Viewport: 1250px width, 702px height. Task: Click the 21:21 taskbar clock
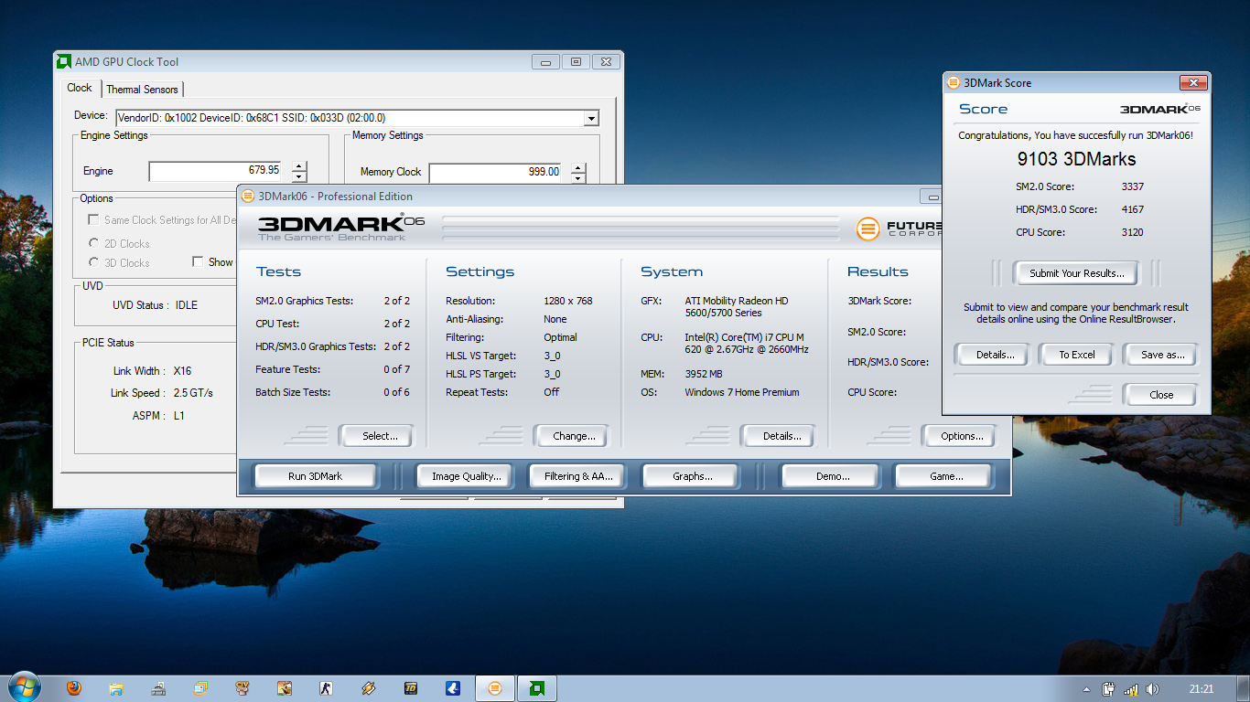(x=1202, y=689)
